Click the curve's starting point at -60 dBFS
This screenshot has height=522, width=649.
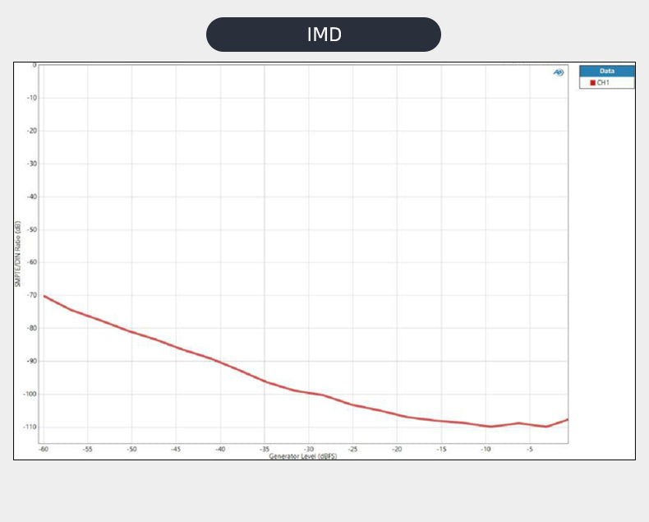(x=44, y=296)
